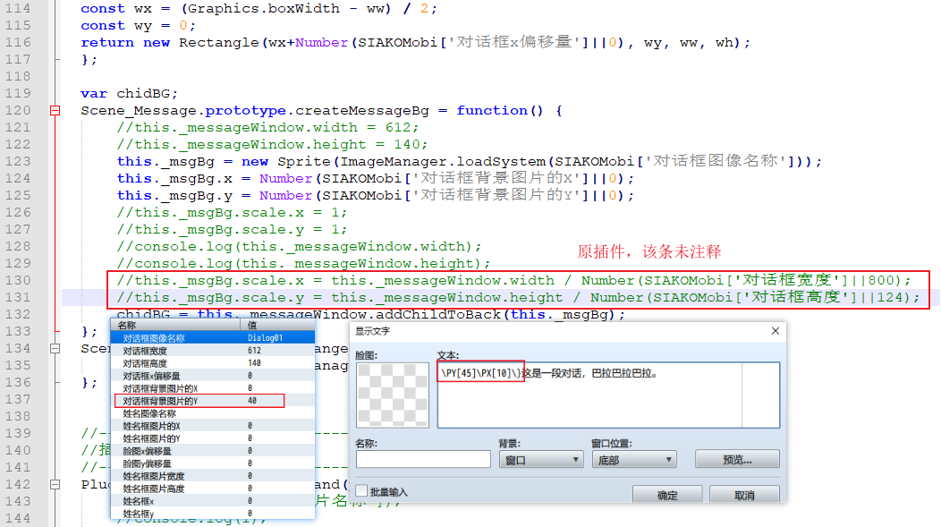Click the 预览... button
Screen dimensions: 941x527
click(737, 459)
